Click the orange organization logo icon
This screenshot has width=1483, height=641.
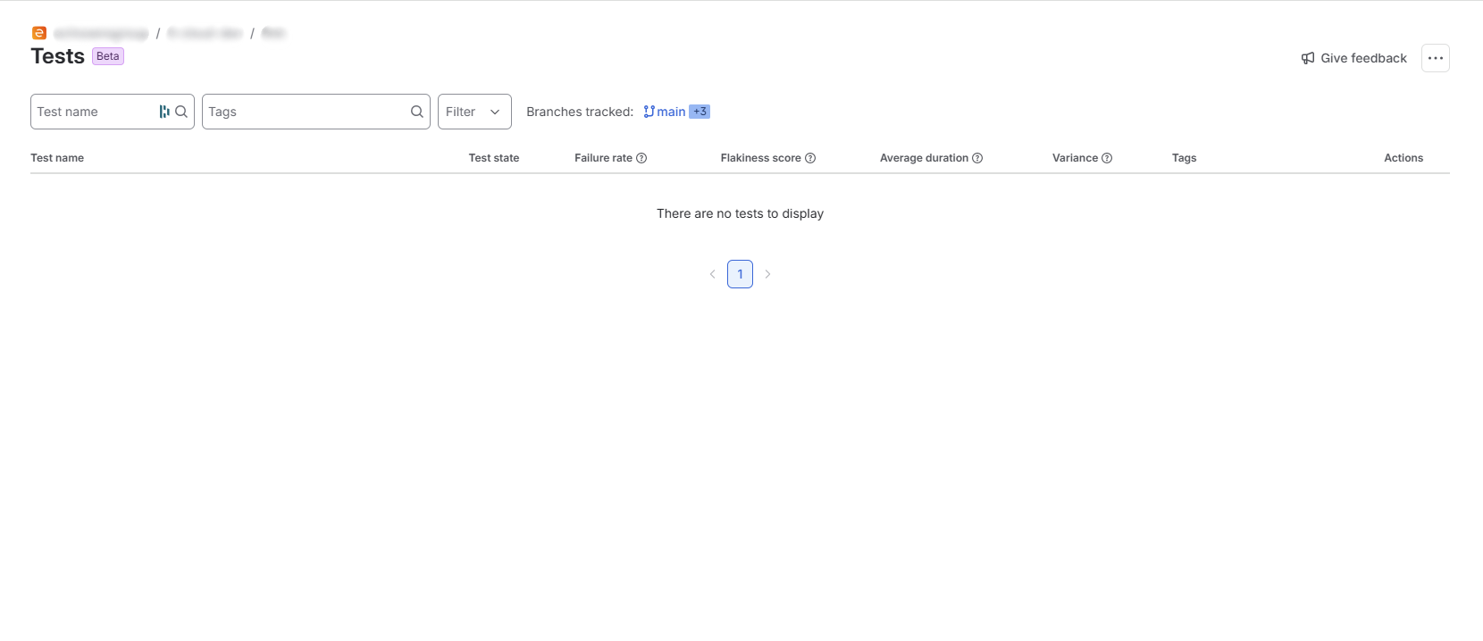[x=38, y=33]
